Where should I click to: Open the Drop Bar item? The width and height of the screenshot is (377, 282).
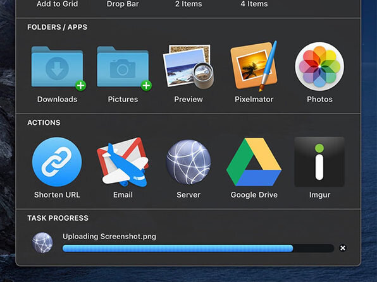(x=123, y=4)
